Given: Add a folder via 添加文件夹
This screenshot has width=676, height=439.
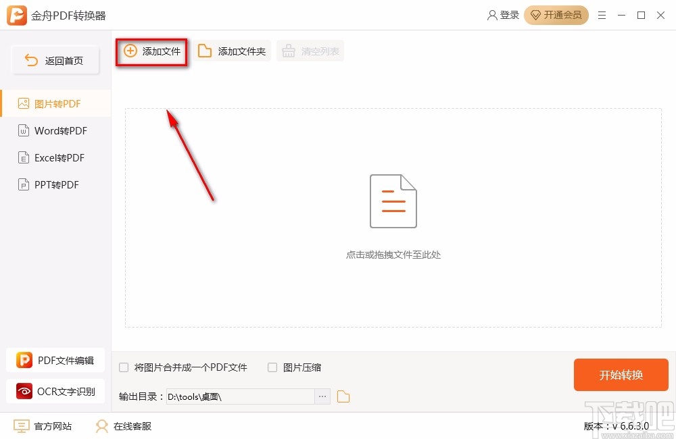Looking at the screenshot, I should pyautogui.click(x=233, y=50).
